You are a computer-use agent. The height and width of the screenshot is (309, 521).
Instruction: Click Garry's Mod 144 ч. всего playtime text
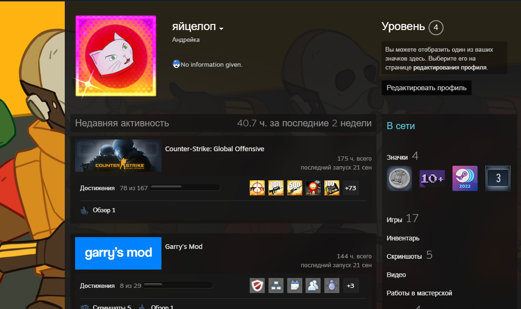click(354, 256)
